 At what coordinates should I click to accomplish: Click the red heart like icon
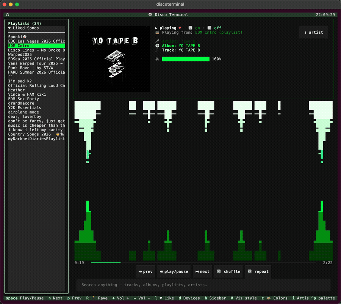(180, 28)
